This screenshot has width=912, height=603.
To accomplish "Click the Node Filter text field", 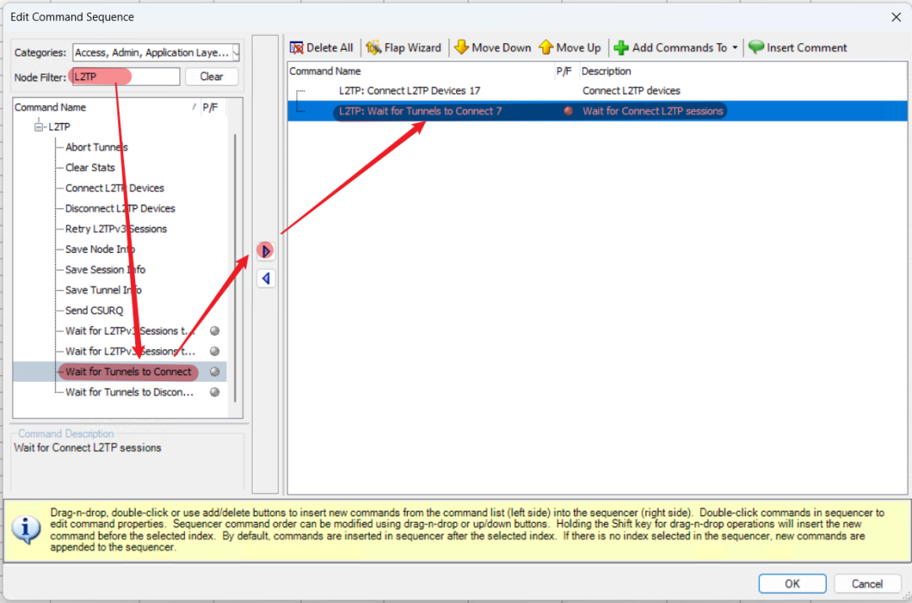I will tap(125, 77).
